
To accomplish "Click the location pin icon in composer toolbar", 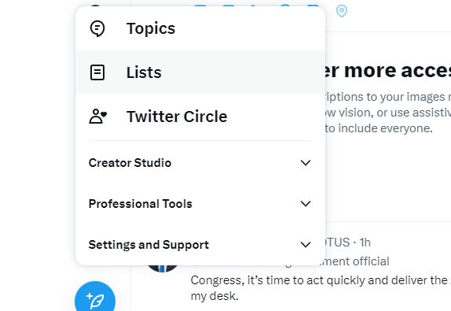I will point(342,11).
